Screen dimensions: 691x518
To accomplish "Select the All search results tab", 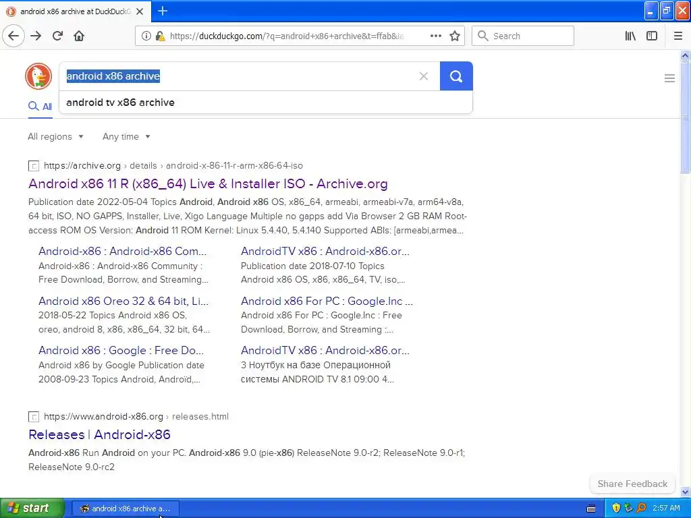I will click(x=40, y=106).
